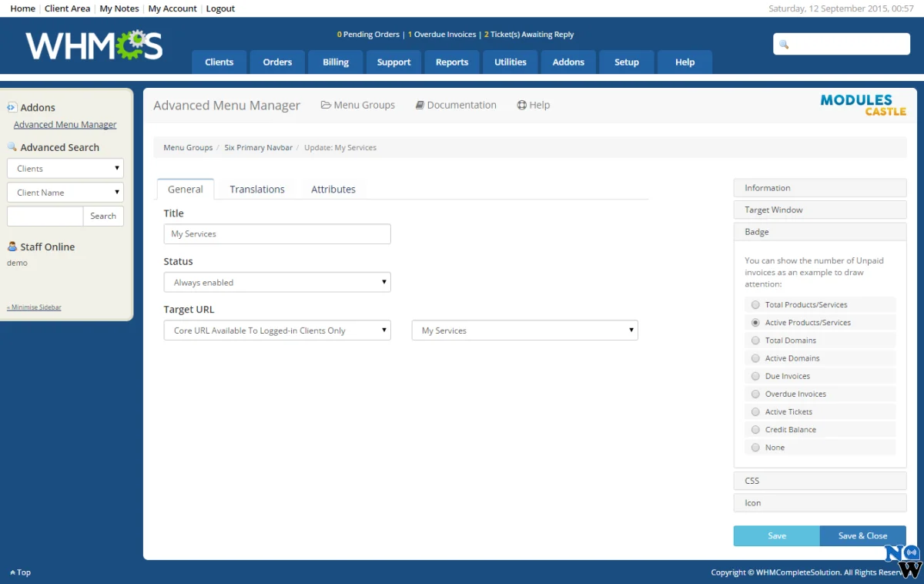Open the Core URL type dropdown
This screenshot has width=924, height=584.
[277, 331]
